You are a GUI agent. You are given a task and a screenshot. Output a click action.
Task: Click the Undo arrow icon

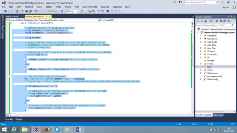point(35,11)
